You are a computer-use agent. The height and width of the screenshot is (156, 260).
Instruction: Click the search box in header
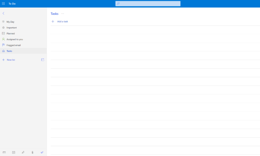point(148,3)
